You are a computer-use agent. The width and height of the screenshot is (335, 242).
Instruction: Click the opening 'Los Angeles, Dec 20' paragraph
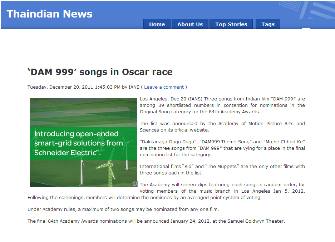pos(222,105)
